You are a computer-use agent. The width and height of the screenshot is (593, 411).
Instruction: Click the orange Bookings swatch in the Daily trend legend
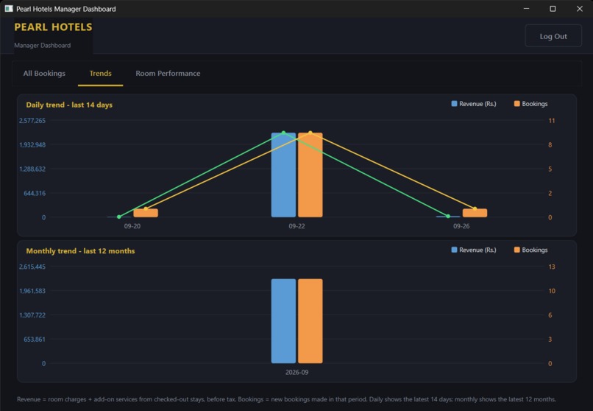(x=517, y=104)
